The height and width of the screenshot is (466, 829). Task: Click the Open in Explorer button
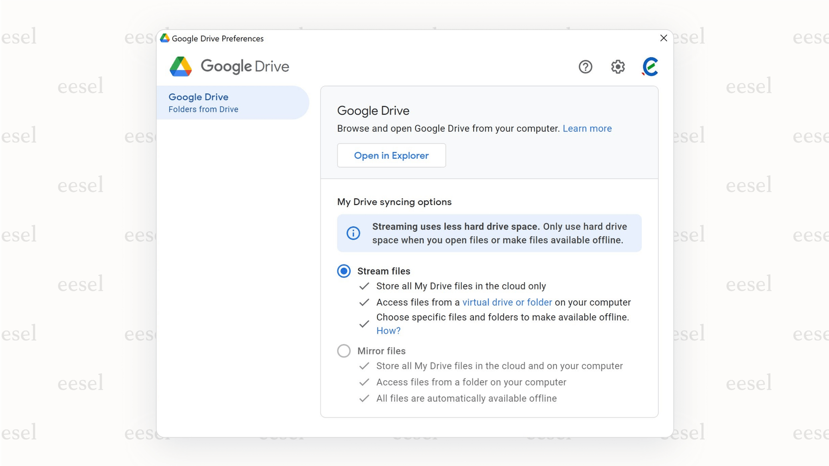coord(391,155)
